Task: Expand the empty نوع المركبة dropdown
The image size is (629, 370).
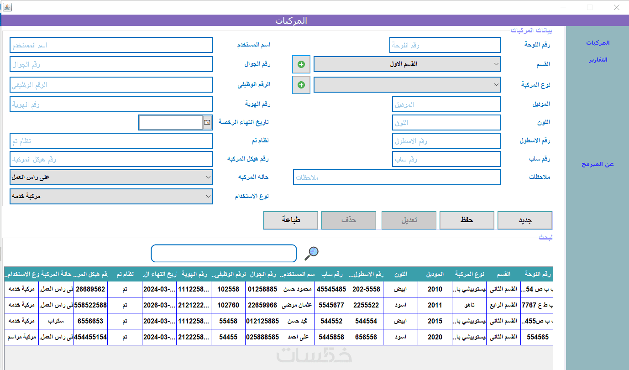Action: coord(407,85)
